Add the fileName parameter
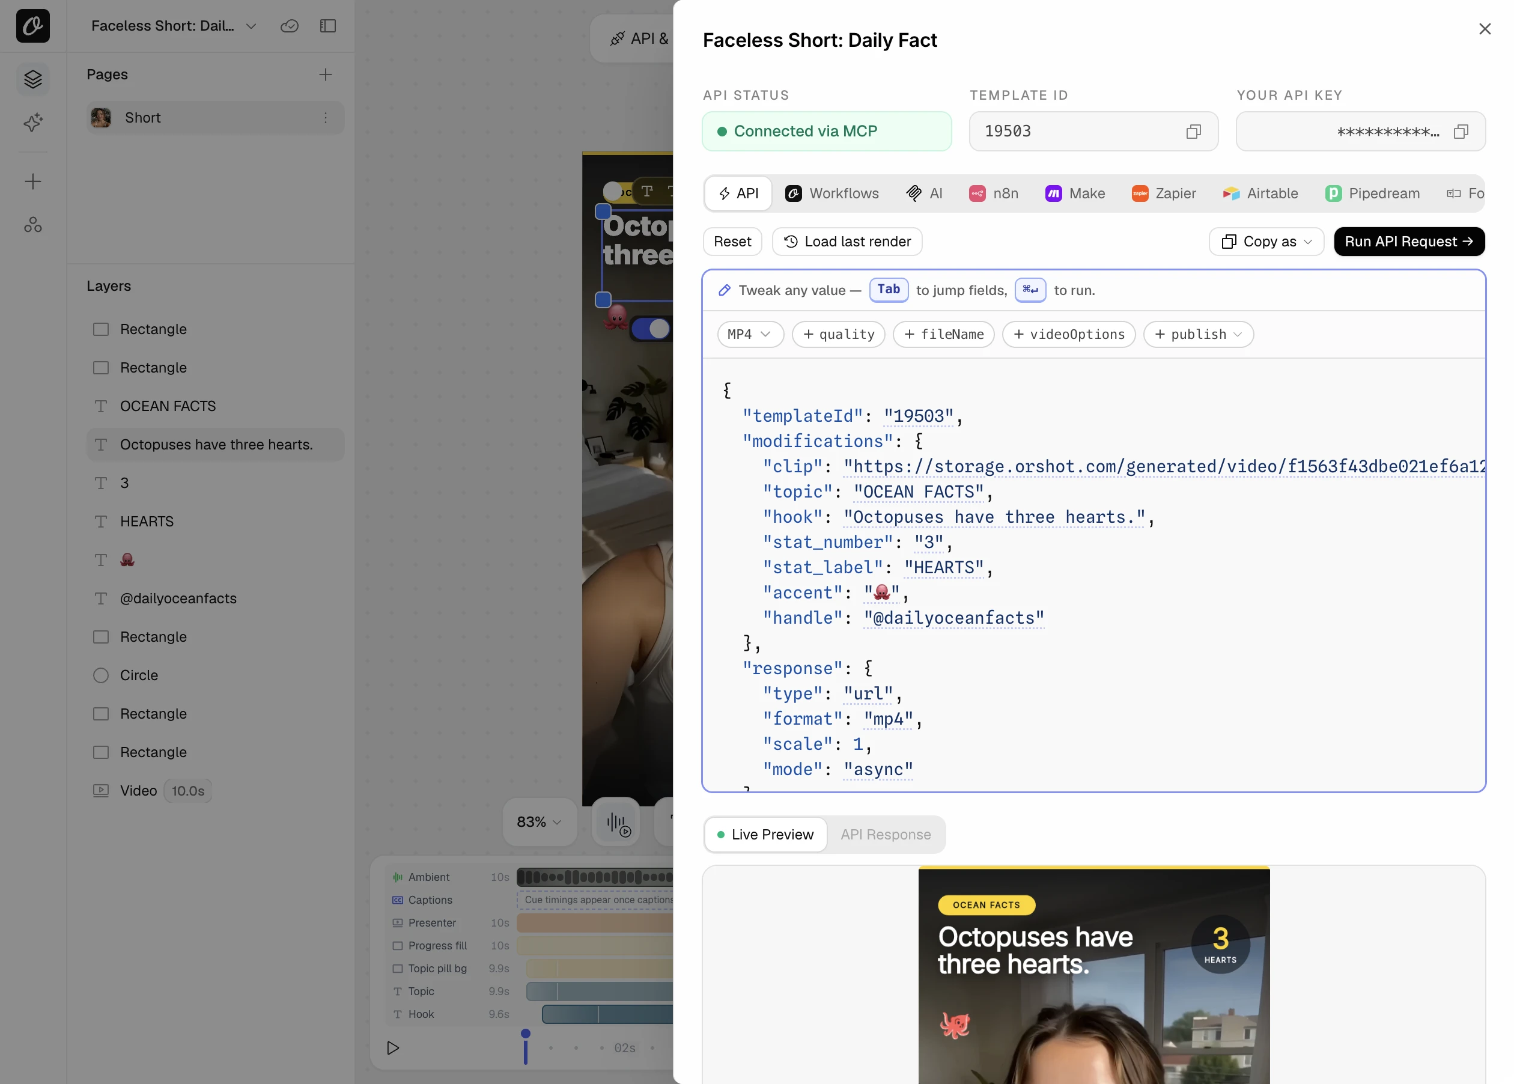Screen dimensions: 1514x1084 943,333
